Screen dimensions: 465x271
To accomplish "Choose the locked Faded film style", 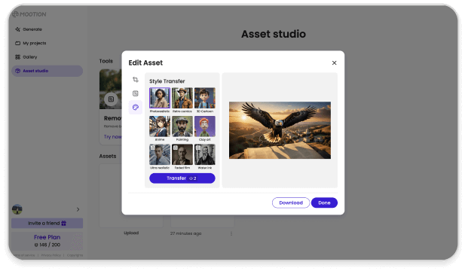I will pos(182,154).
